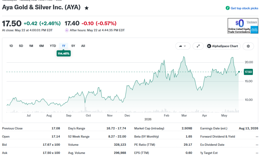
Task: Open the chart type dropdown arrow
Action: (x=185, y=46)
